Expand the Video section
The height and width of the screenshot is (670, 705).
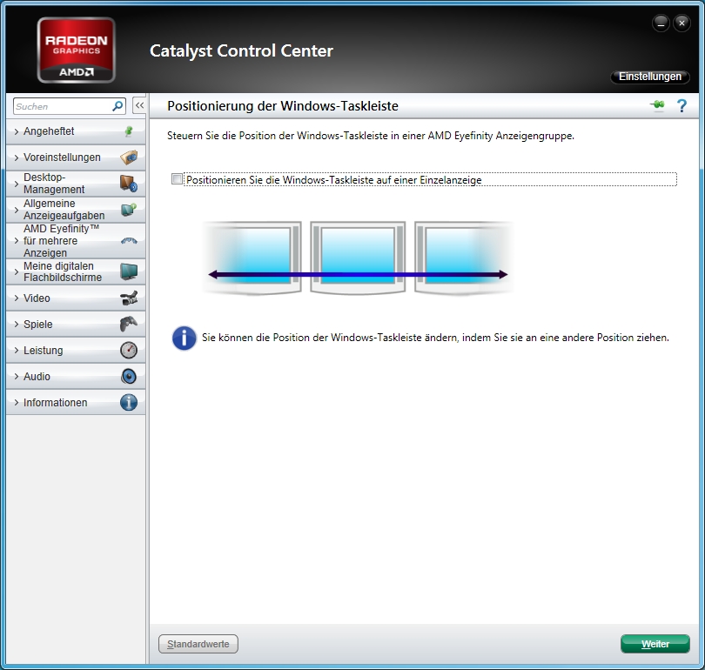pos(76,298)
